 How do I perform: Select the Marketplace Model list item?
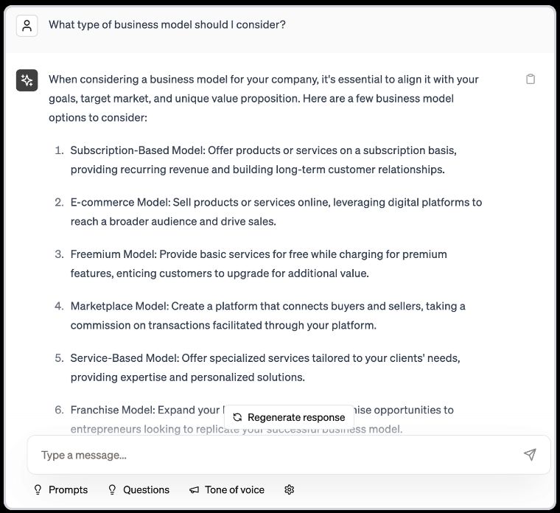tap(267, 315)
